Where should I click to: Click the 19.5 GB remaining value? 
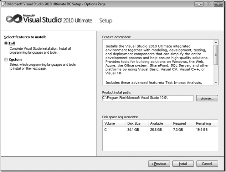(x=202, y=130)
